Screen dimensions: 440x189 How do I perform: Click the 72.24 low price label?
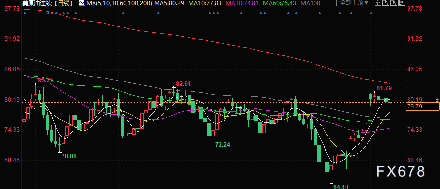(222, 145)
